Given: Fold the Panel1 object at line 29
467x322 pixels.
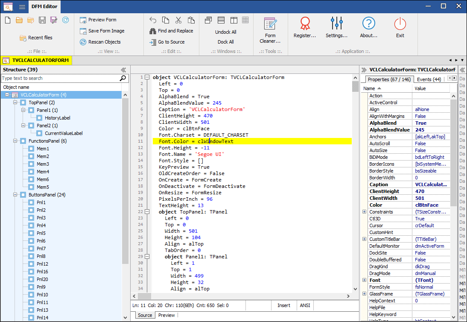Looking at the screenshot, I should (x=147, y=257).
